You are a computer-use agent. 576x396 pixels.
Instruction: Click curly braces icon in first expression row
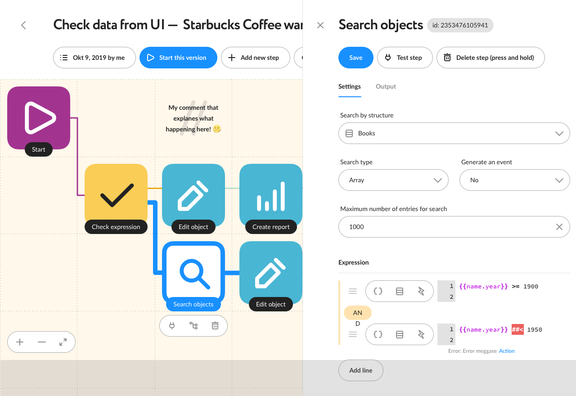click(x=378, y=291)
